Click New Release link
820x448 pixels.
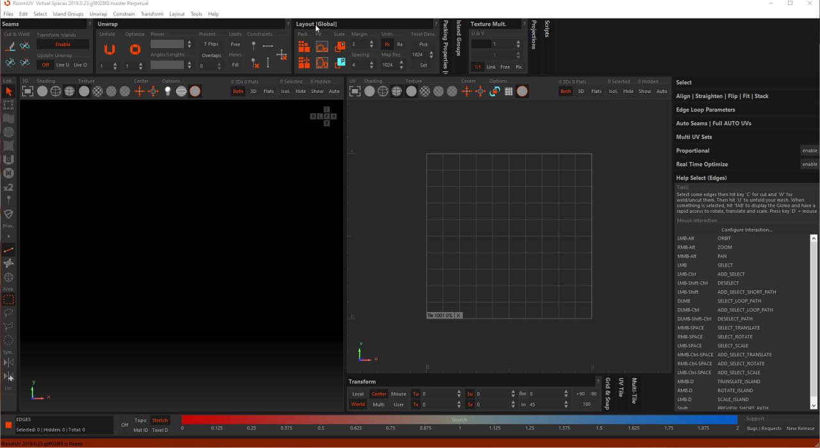click(800, 428)
